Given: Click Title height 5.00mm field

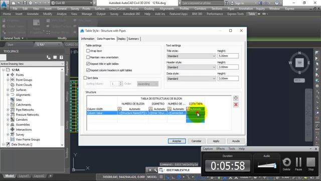Looking at the screenshot, I should tap(228, 56).
